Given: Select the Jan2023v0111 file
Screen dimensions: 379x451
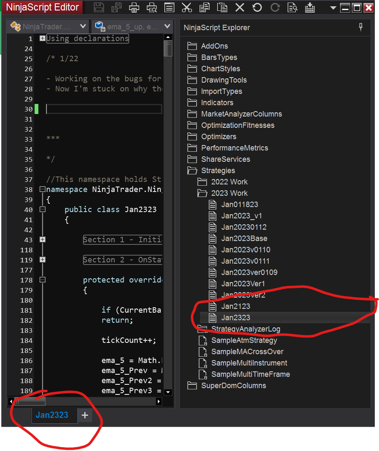Looking at the screenshot, I should click(x=246, y=261).
